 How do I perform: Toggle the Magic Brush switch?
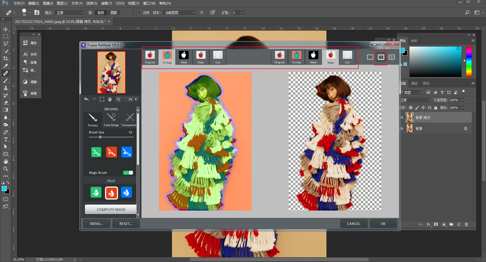(128, 173)
